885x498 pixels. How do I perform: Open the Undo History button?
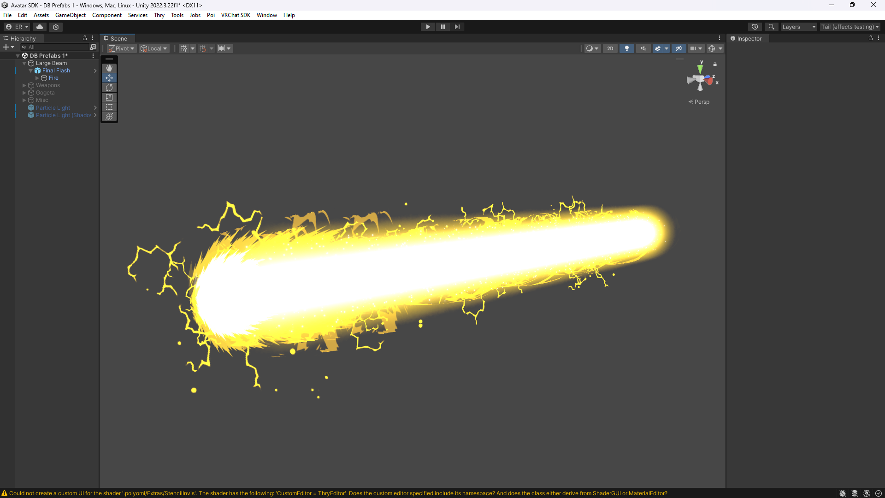point(755,27)
